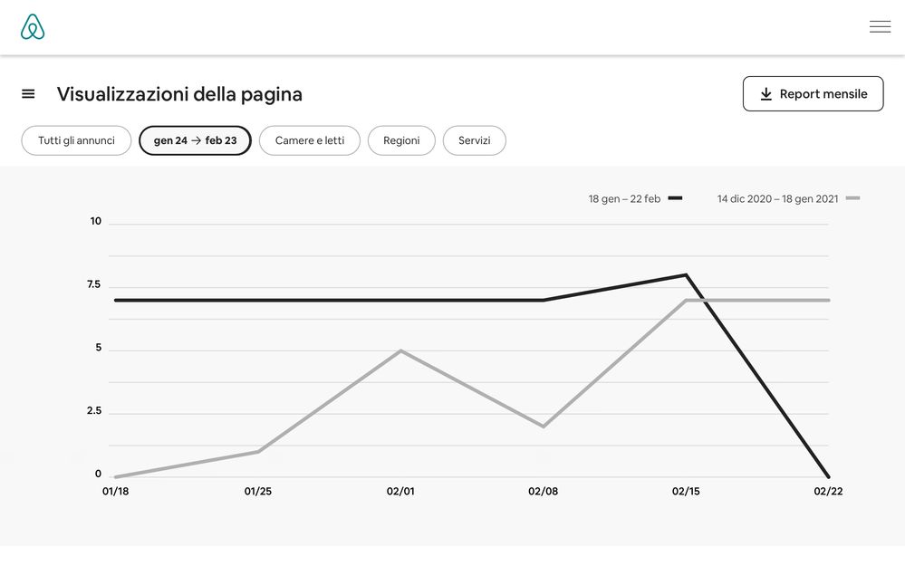
Task: Open the sidebar menu beside the page title
Action: coord(28,94)
